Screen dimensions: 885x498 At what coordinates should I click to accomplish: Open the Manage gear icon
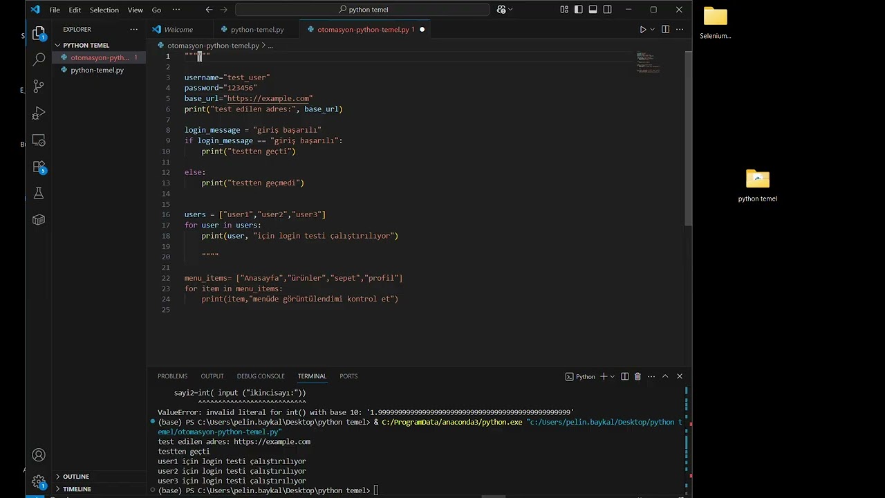[39, 481]
